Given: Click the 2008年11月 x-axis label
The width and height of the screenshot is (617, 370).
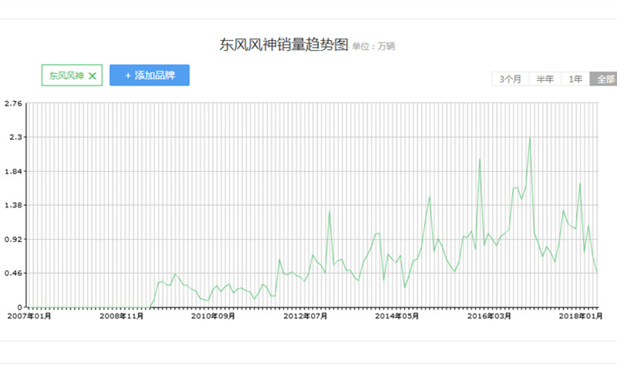Looking at the screenshot, I should pyautogui.click(x=123, y=315).
